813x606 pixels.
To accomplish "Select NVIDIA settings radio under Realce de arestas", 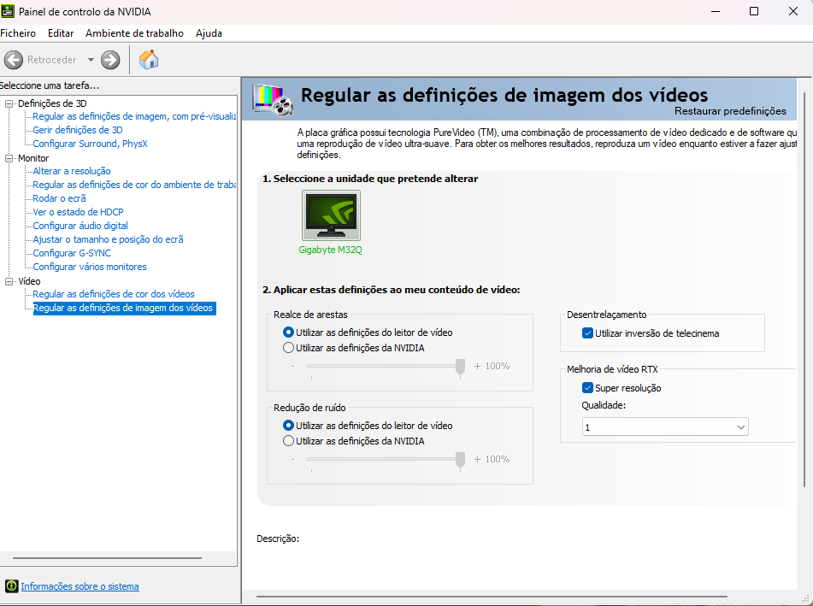I will 289,347.
